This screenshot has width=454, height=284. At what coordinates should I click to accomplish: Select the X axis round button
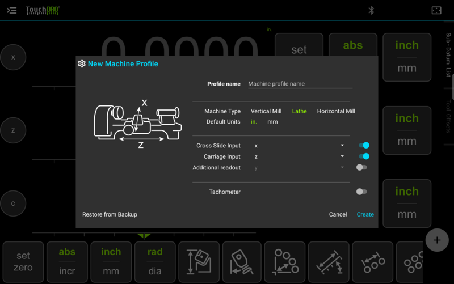(x=13, y=57)
